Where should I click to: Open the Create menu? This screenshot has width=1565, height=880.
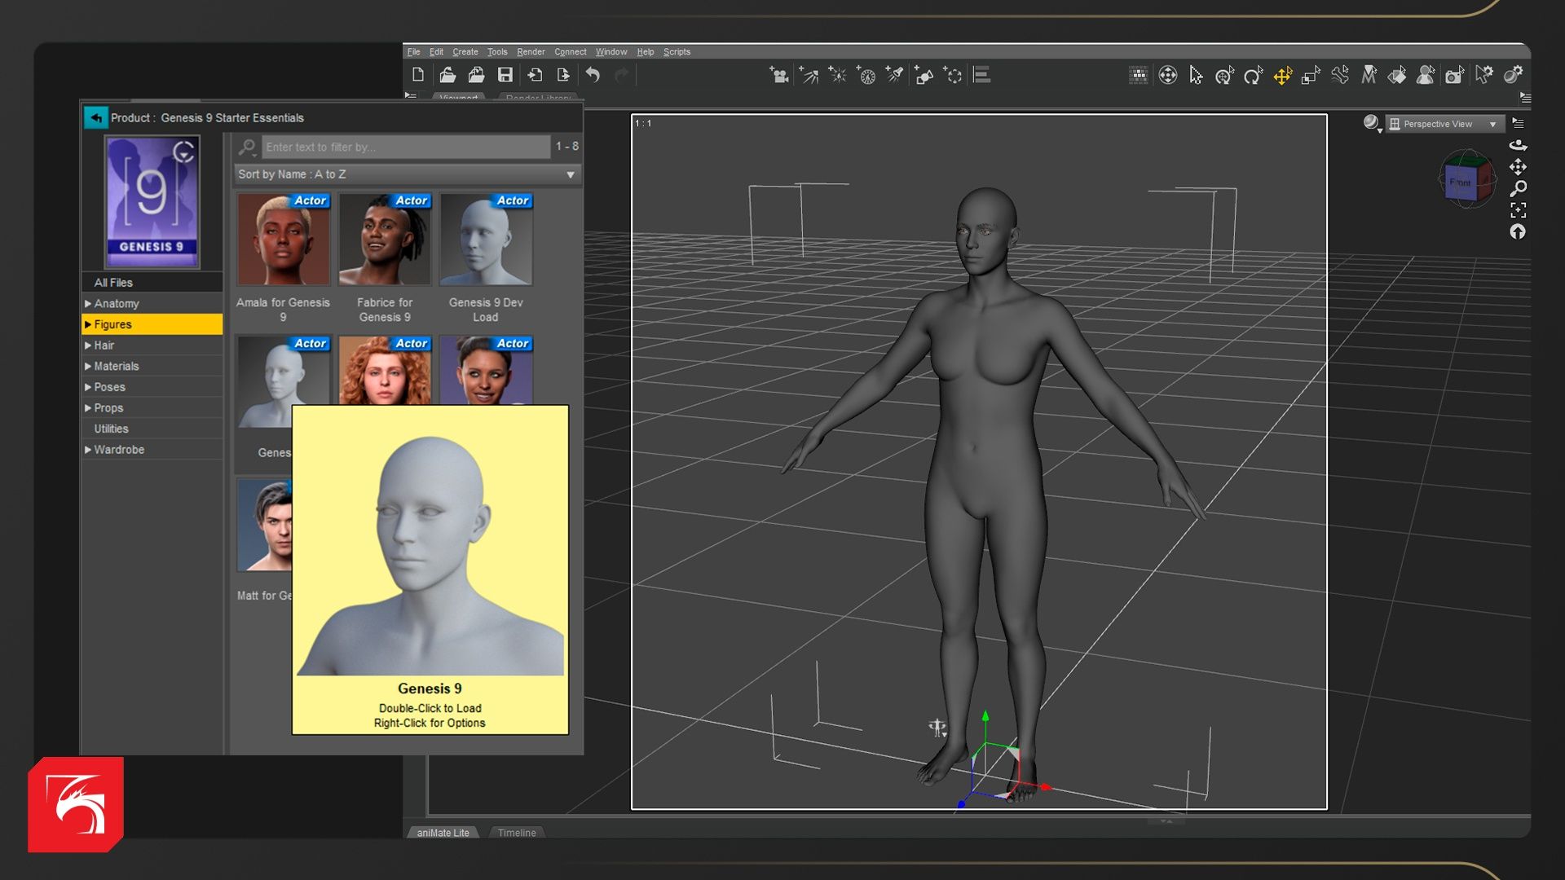[x=465, y=52]
